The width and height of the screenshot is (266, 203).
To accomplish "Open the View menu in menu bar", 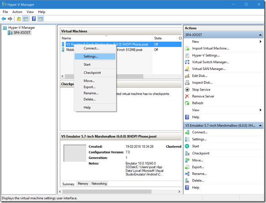I will pos(30,12).
